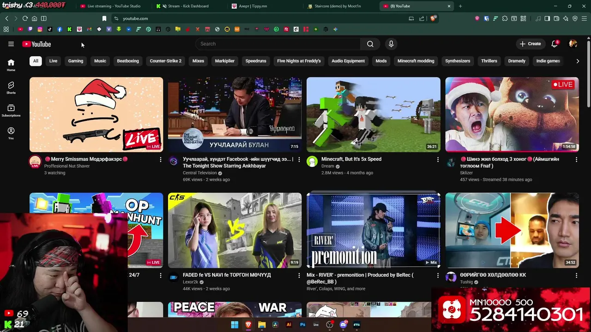Start voice search with microphone icon
591x332 pixels.
(x=391, y=44)
